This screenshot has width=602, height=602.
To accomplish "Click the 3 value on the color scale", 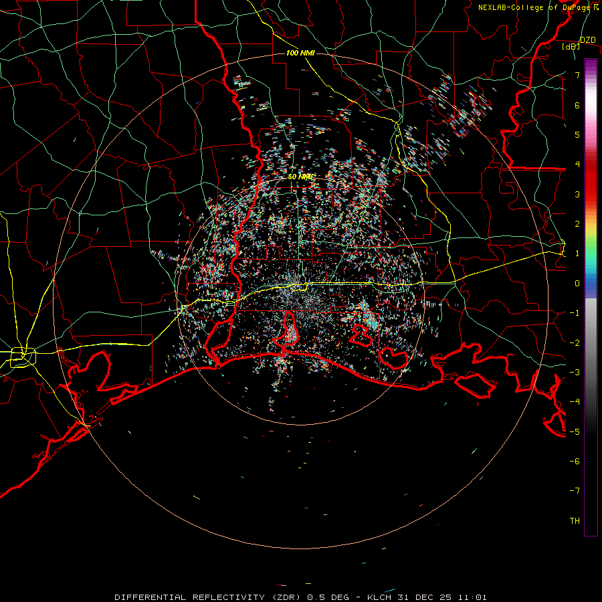I will (577, 194).
